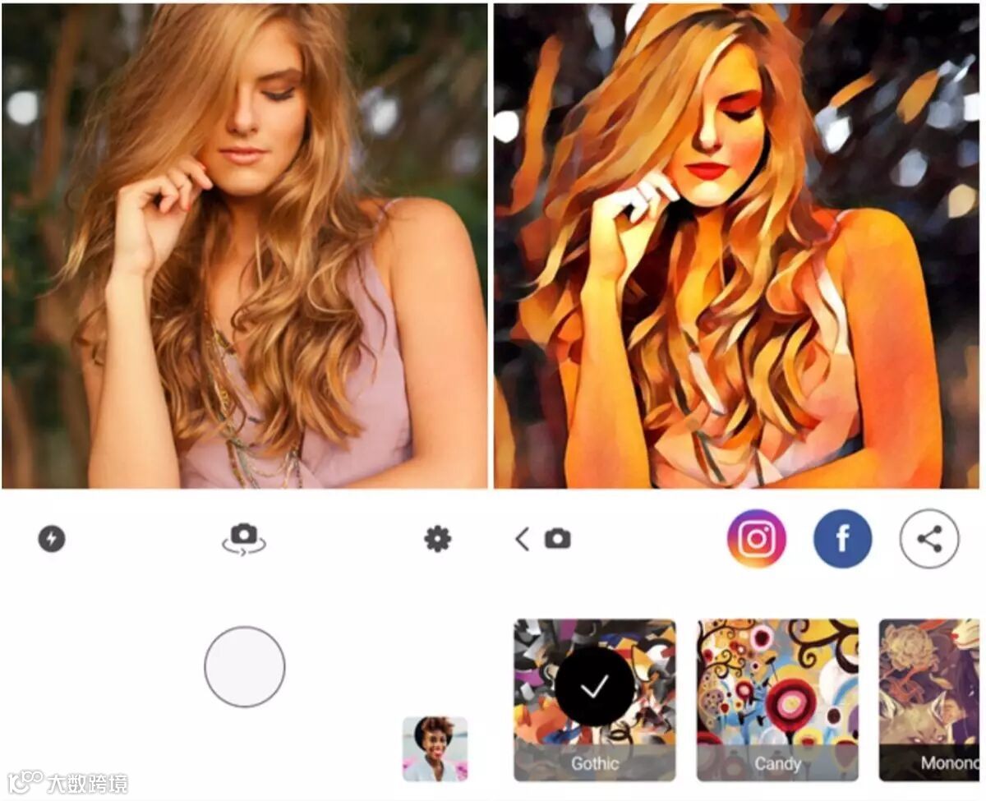Tap the stylized filtered photo preview
The image size is (986, 801).
coord(738,245)
